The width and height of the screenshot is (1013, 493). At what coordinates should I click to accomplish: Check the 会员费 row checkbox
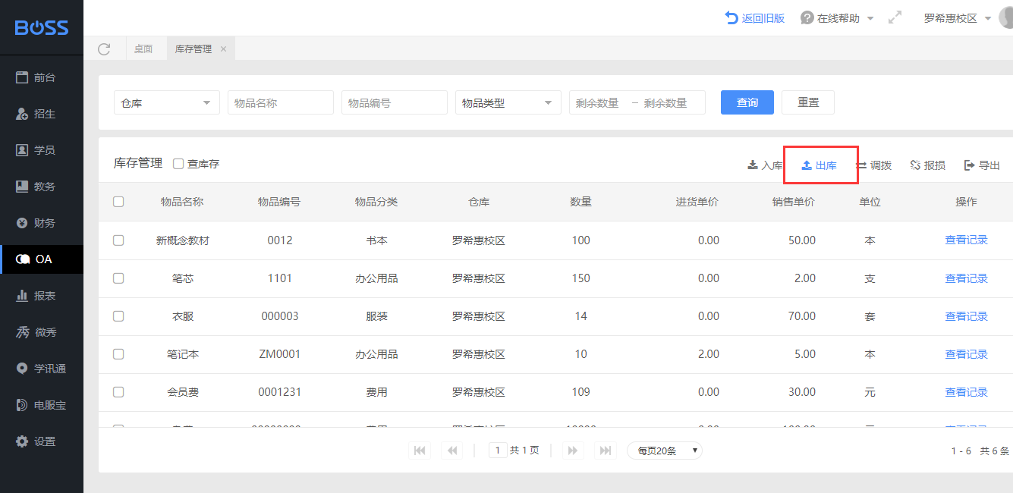click(118, 392)
